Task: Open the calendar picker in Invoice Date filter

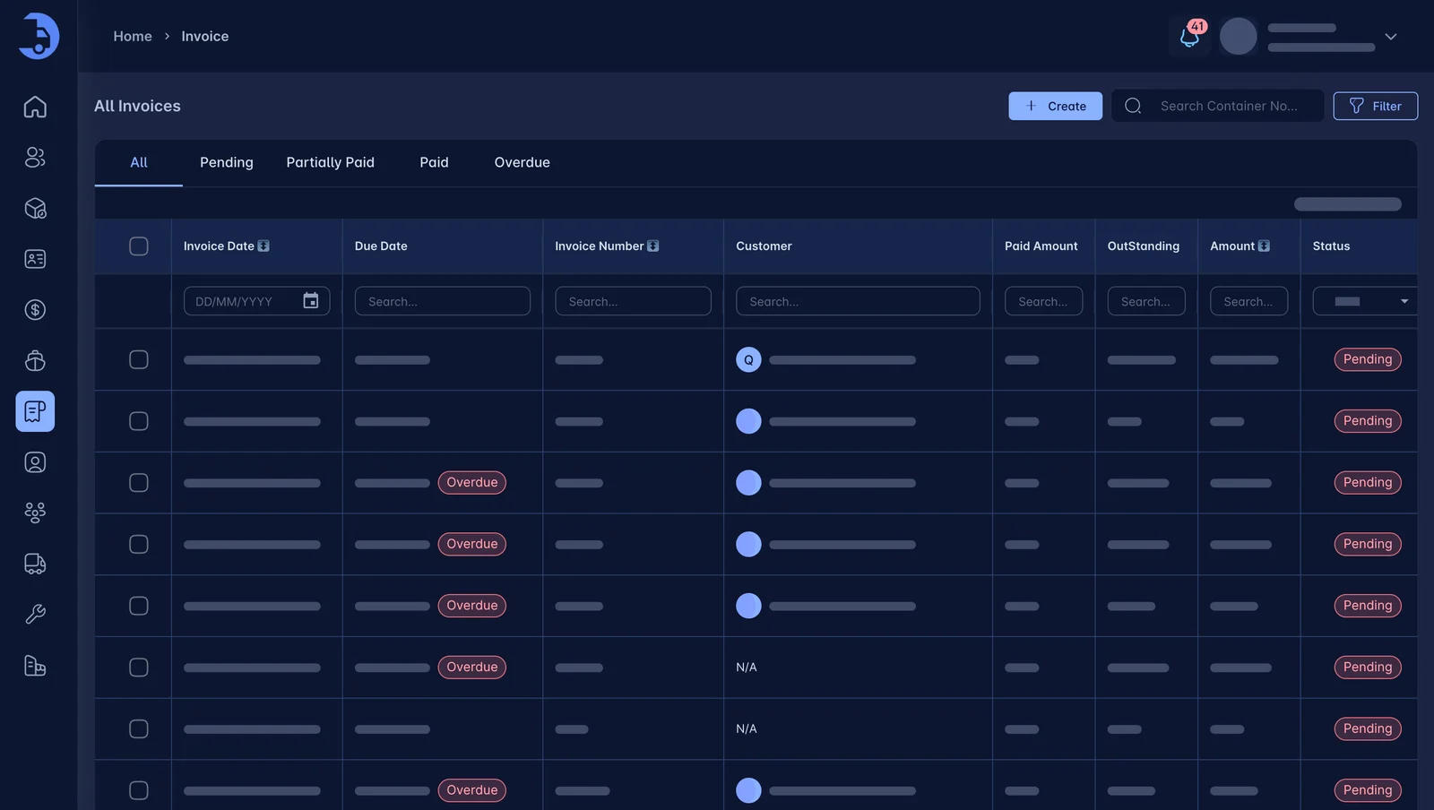Action: point(310,301)
